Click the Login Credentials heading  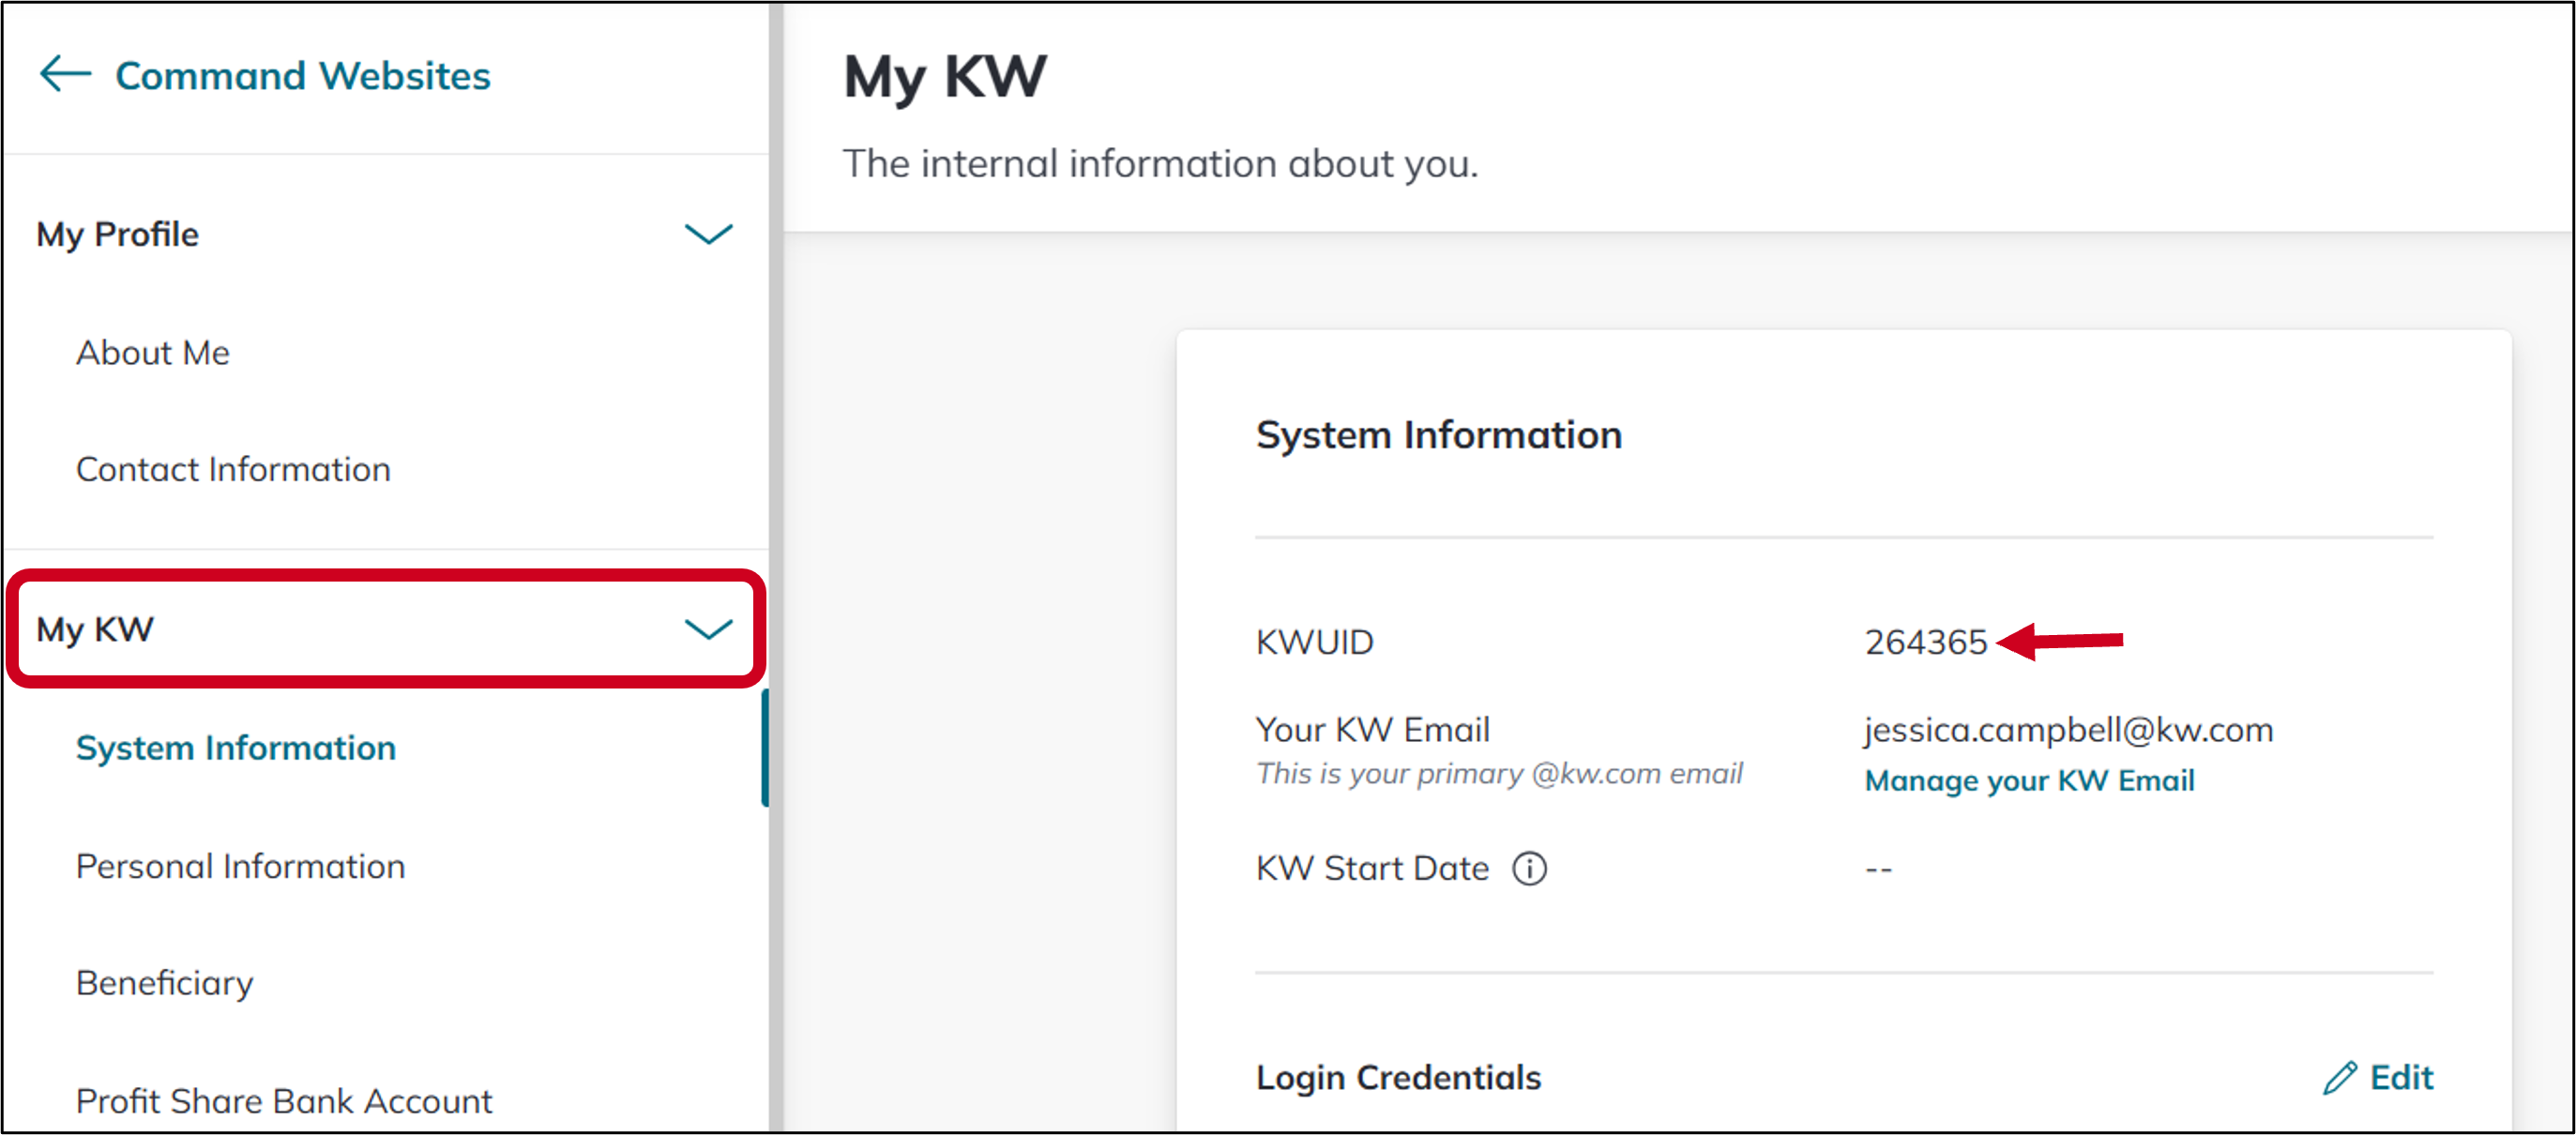1398,1078
